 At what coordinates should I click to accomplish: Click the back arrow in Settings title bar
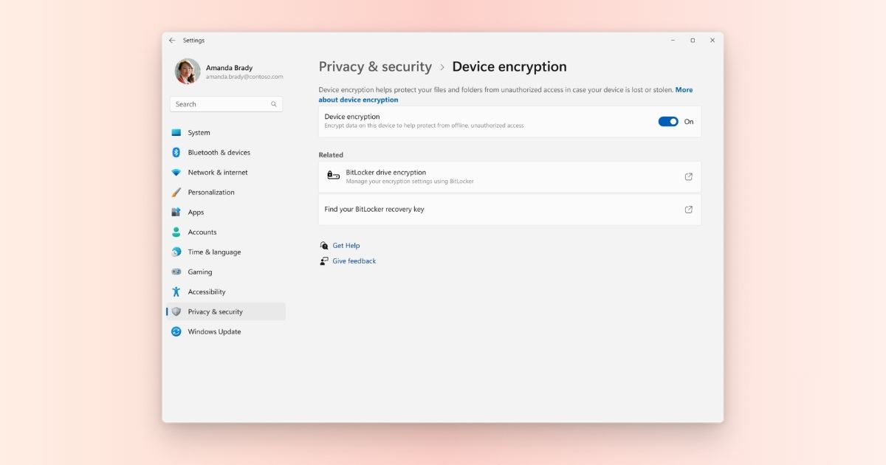point(172,41)
